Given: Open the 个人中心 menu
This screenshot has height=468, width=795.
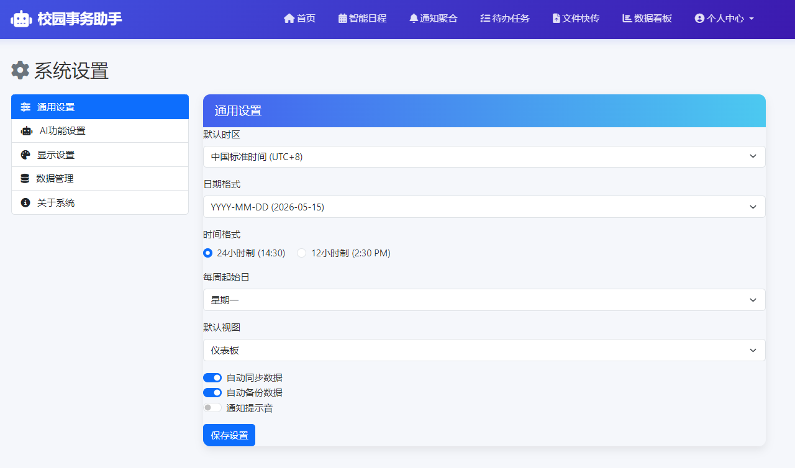Looking at the screenshot, I should click(723, 19).
